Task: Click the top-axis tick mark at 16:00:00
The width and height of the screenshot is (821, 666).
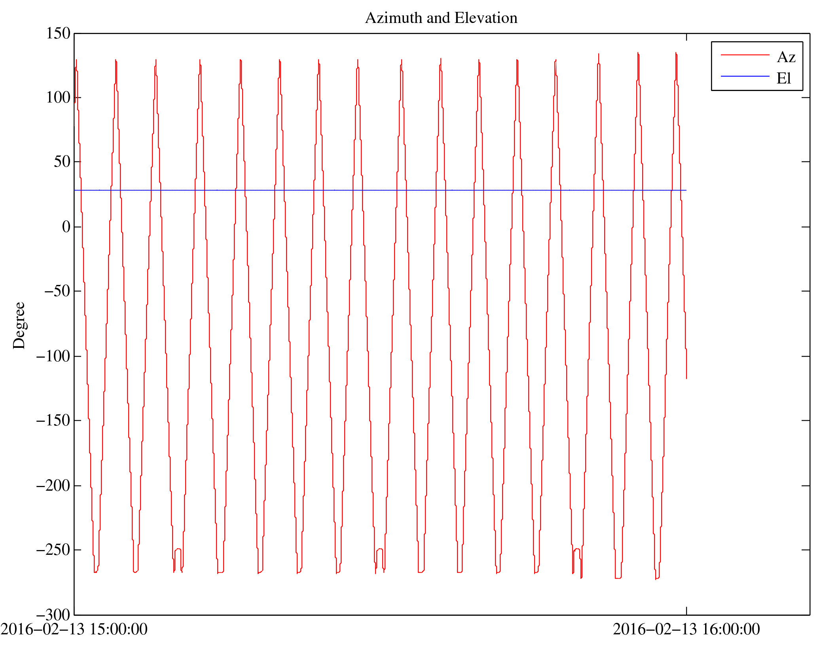Action: click(686, 37)
